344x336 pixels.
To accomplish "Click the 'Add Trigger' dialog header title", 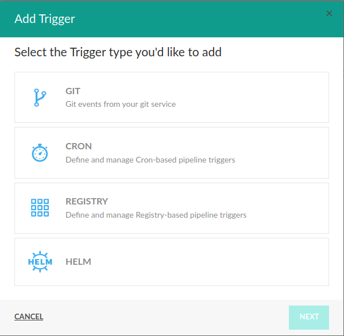I will (45, 19).
